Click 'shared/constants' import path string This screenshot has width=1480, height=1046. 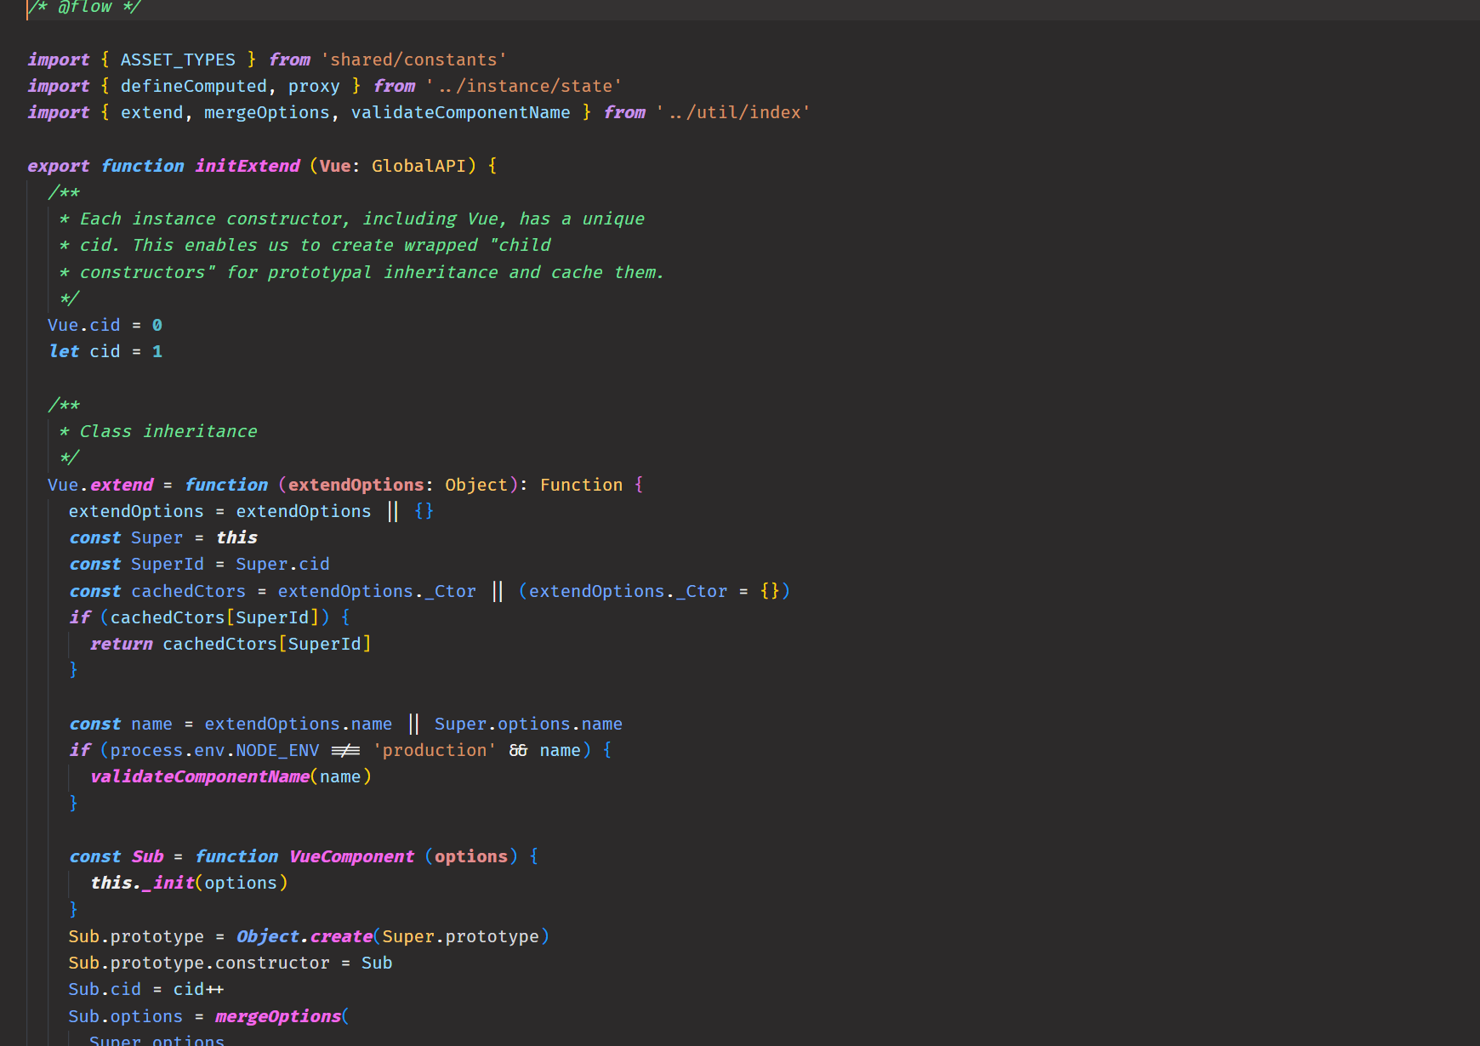[413, 60]
